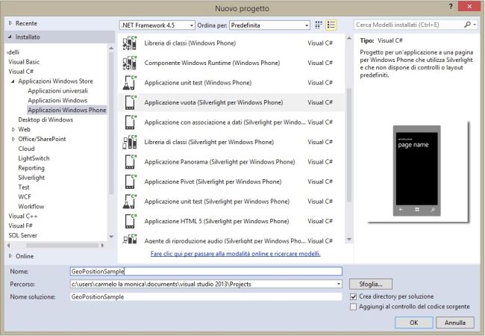This screenshot has height=336, width=485.
Task: Toggle Crea directory per soluzione checkbox
Action: point(353,296)
